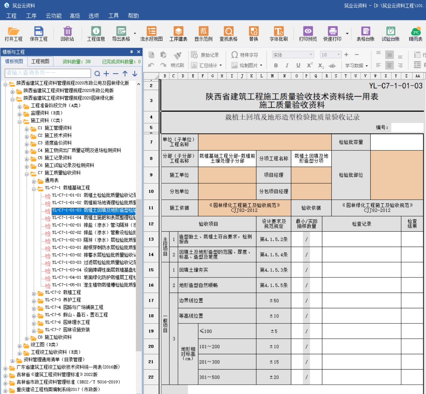Open the 回收站 recycle bin
Screen dimensions: 426x394
coord(67,31)
